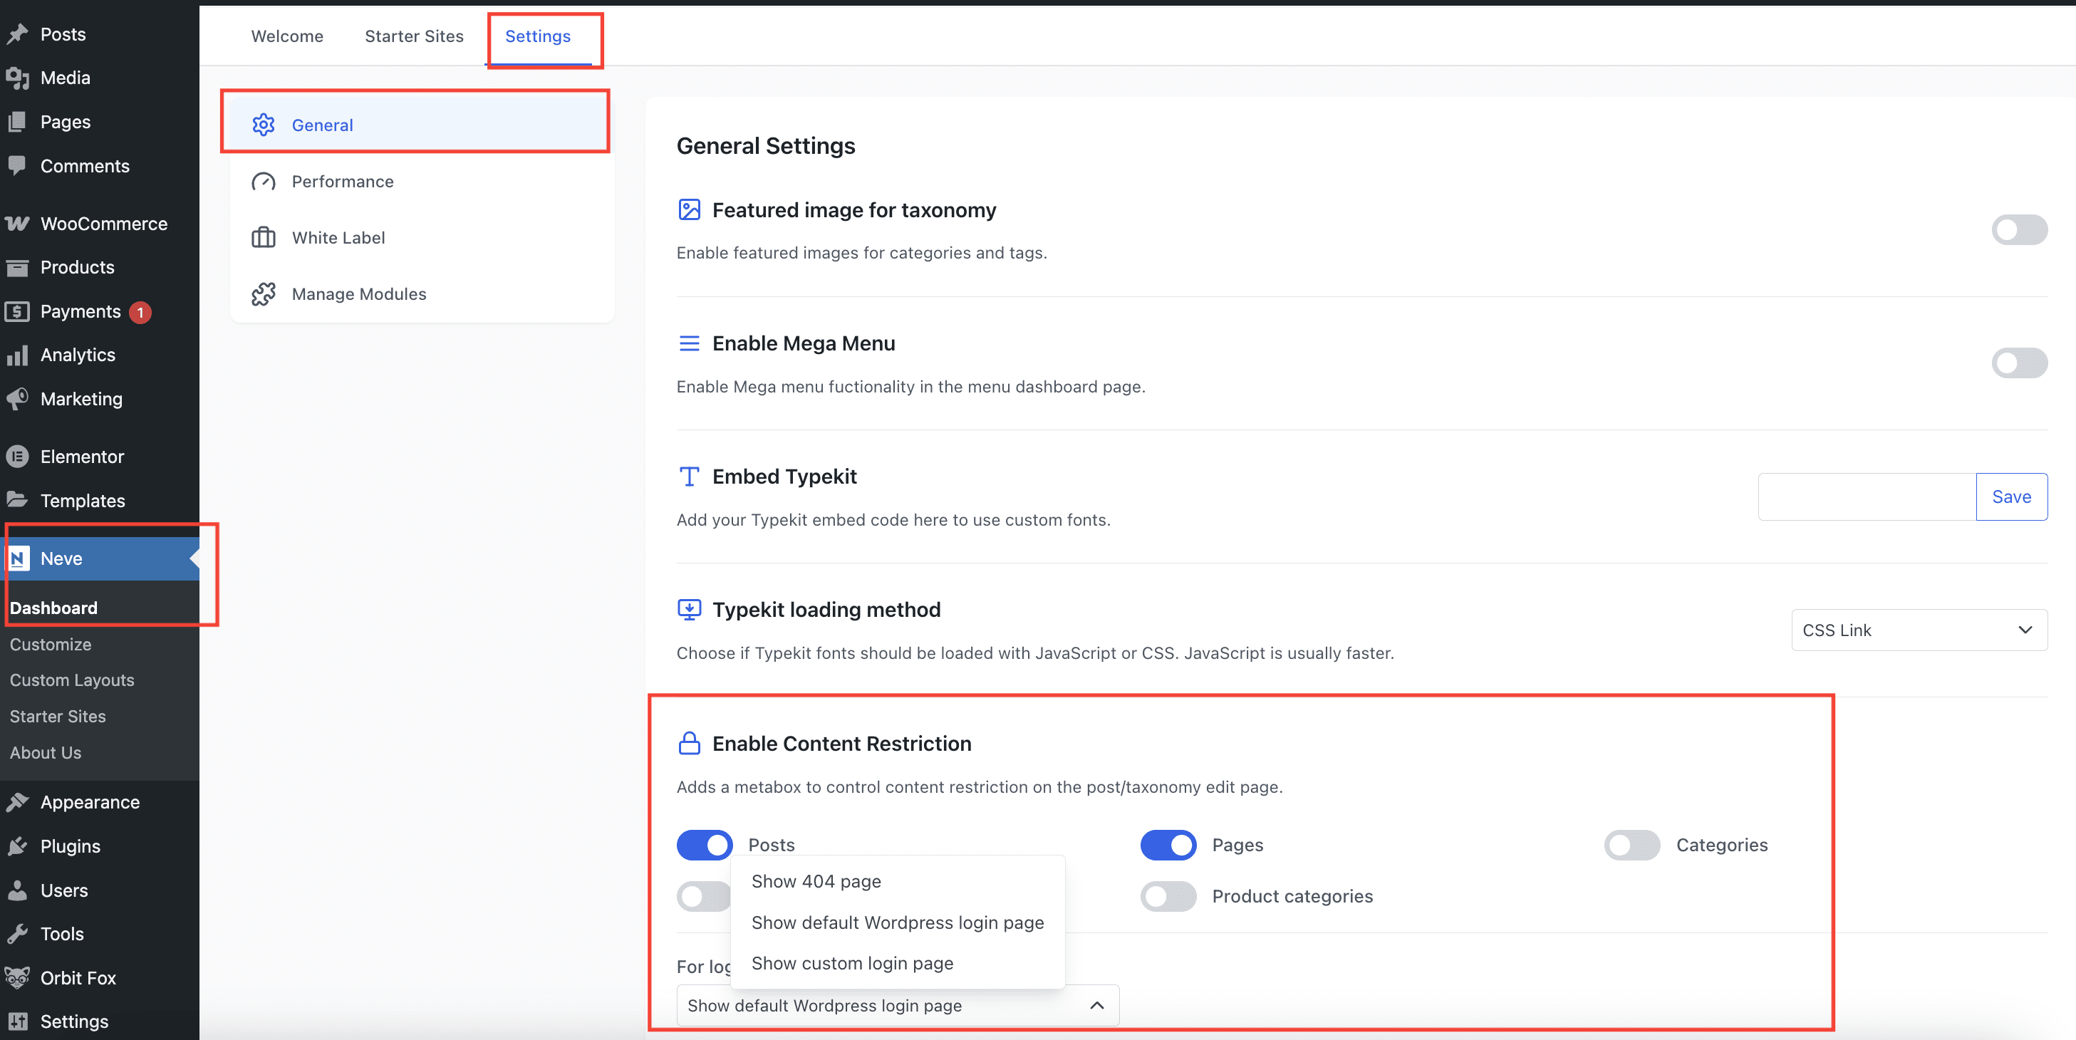
Task: Click the Save button for Typekit
Action: point(2010,497)
